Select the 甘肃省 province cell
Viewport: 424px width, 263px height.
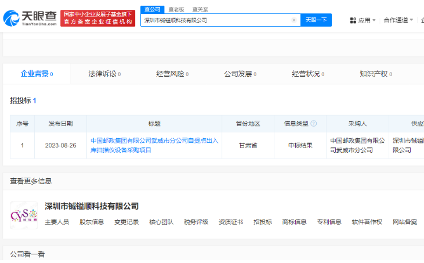coord(248,145)
